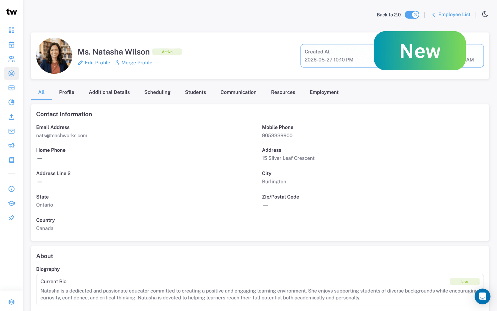The height and width of the screenshot is (311, 497).
Task: Click the Live badge on Current Bio
Action: pos(465,282)
